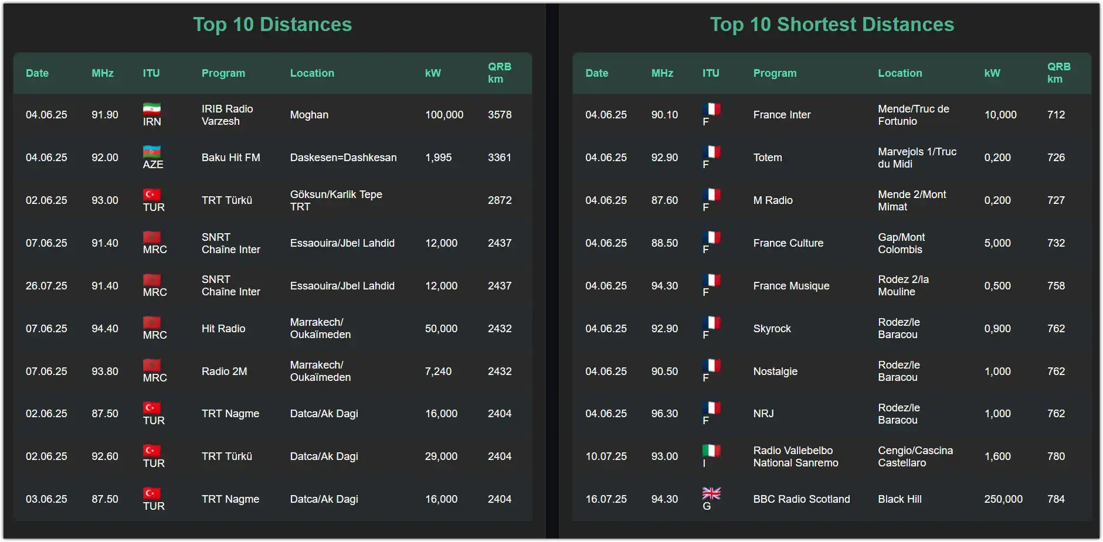Click the kW header in the Shortest Distances table
This screenshot has width=1103, height=542.
pos(992,73)
